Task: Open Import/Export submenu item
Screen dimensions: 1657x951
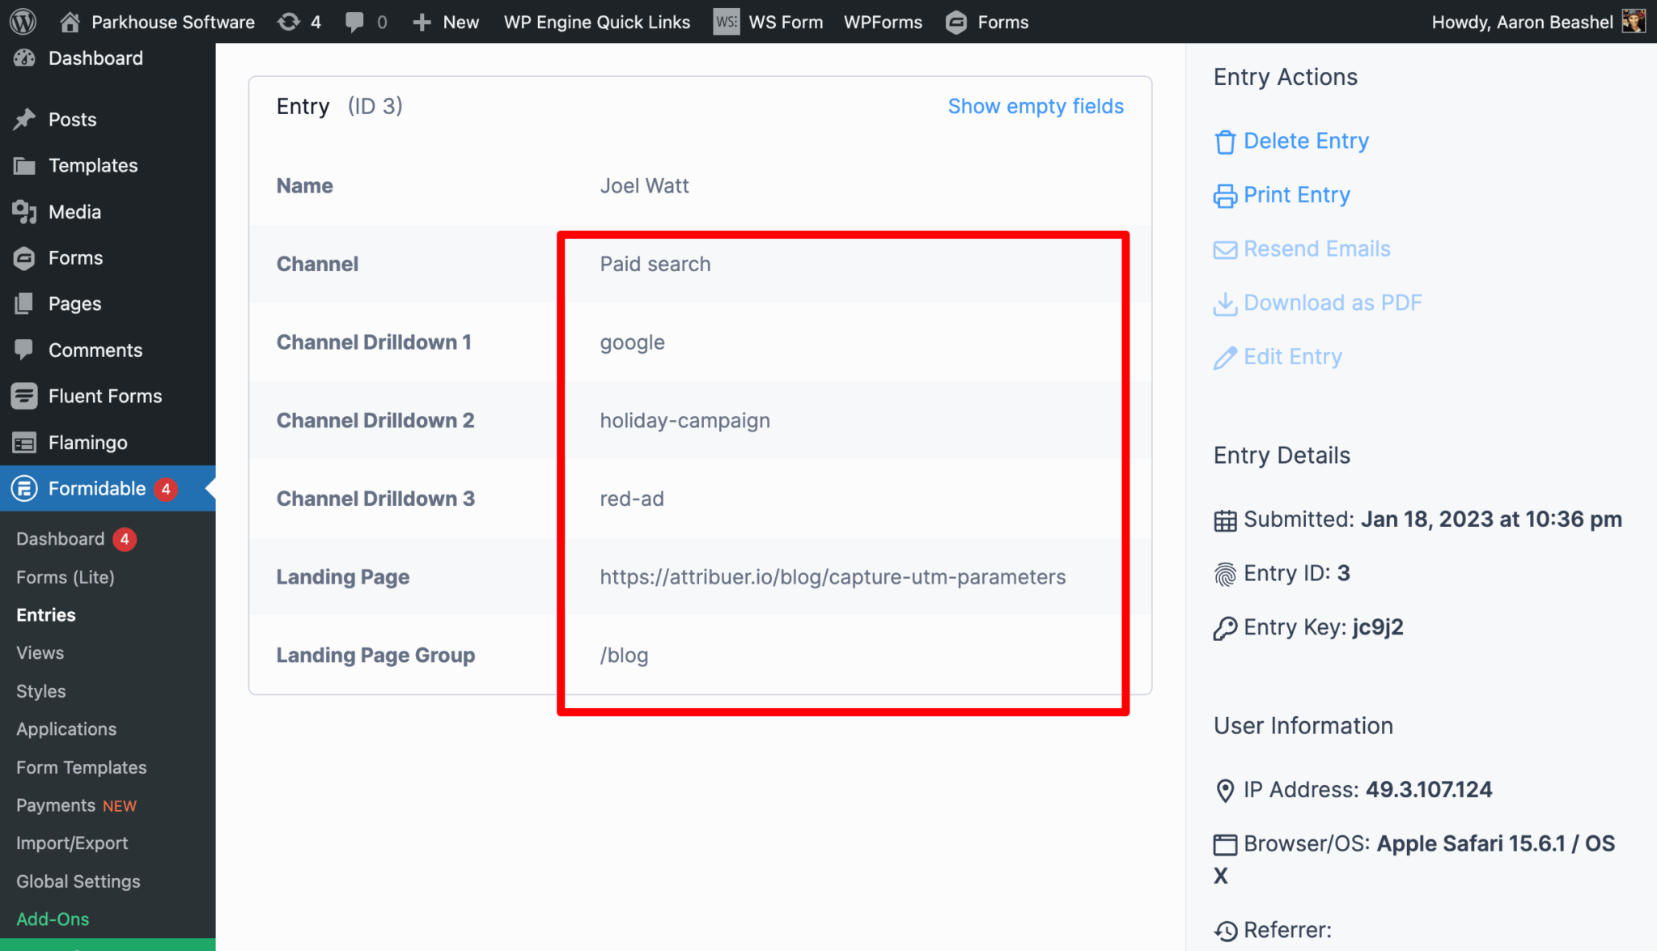Action: pyautogui.click(x=72, y=843)
